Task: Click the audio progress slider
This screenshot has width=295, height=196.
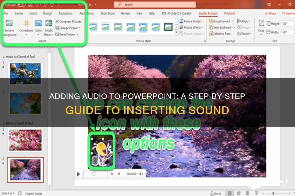Action: tap(95, 174)
